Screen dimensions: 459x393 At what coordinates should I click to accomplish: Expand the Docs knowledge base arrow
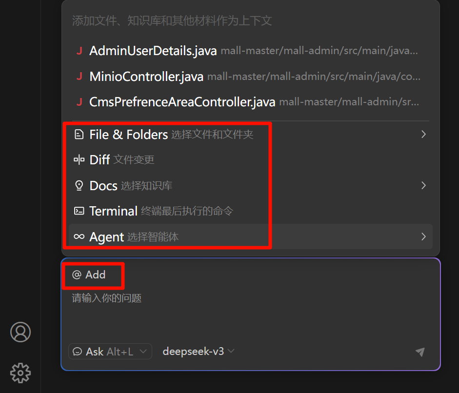[x=423, y=186]
